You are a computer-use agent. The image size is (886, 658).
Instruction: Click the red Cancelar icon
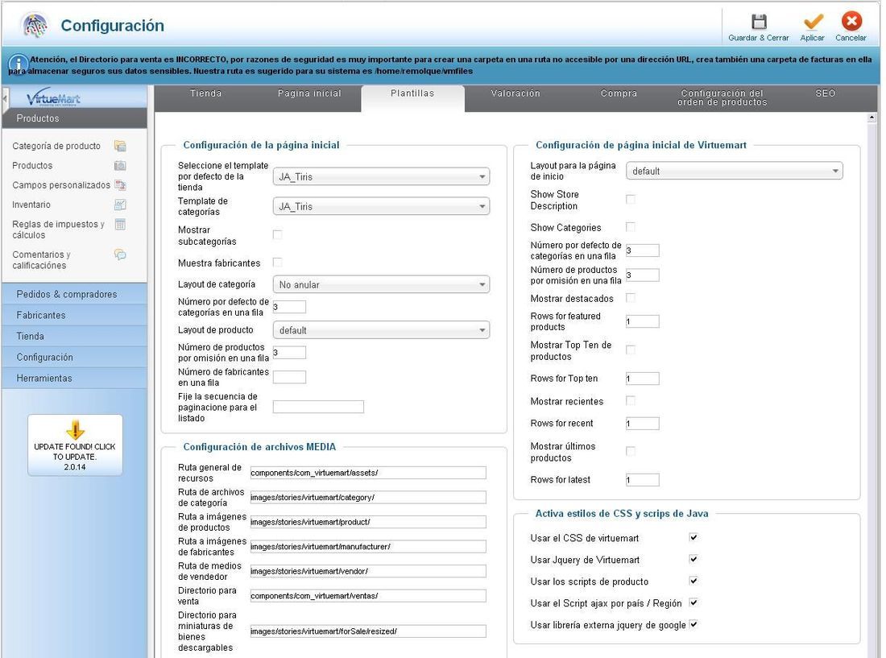click(x=851, y=22)
